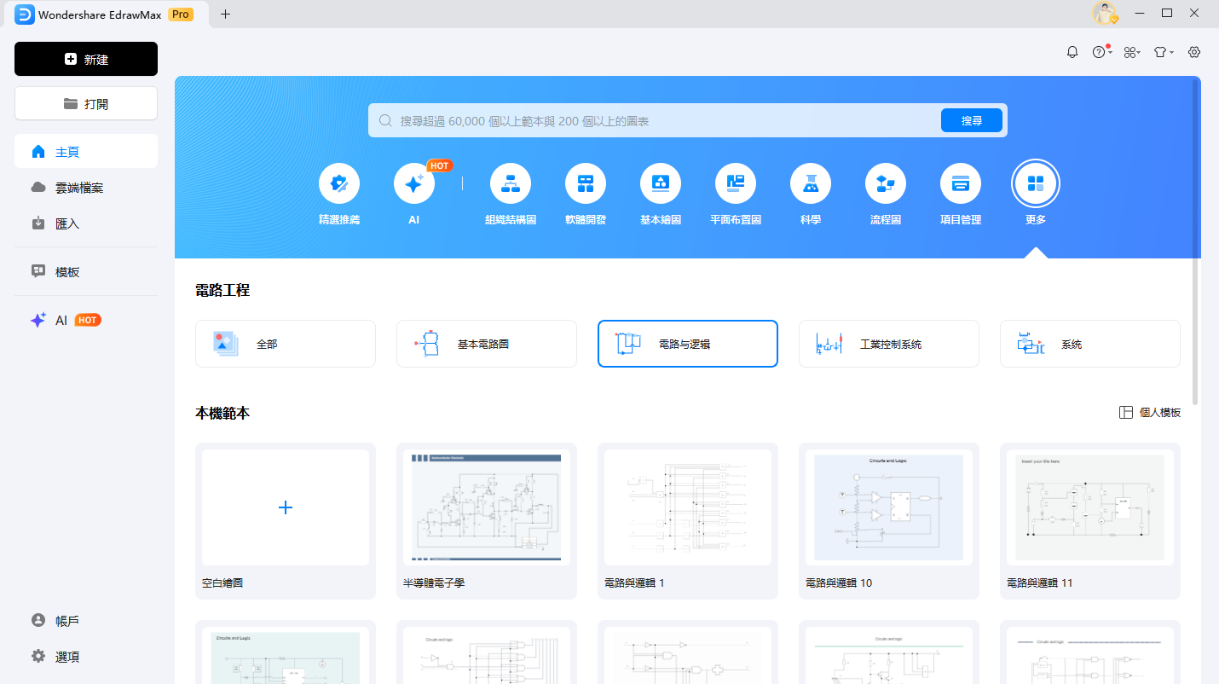Go to 雲端檔案 in sidebar
The height and width of the screenshot is (684, 1219).
point(78,188)
